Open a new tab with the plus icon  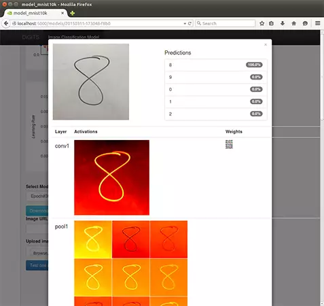coord(73,13)
